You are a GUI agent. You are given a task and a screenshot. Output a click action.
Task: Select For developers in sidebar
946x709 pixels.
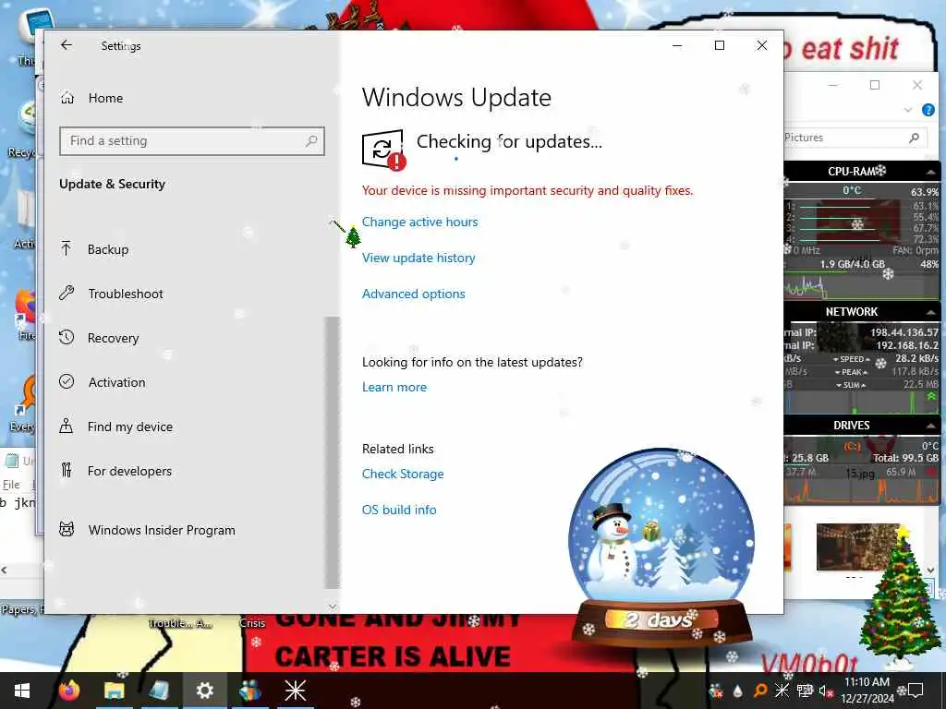[x=115, y=471]
